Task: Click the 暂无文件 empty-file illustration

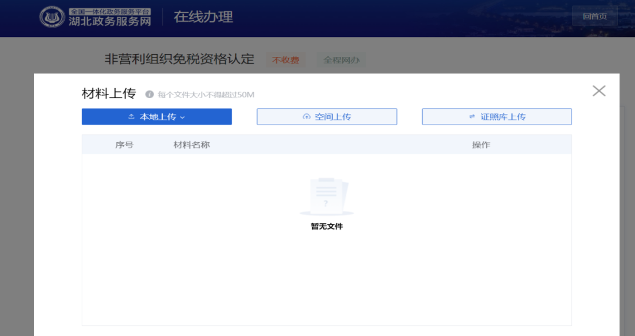Action: tap(326, 197)
